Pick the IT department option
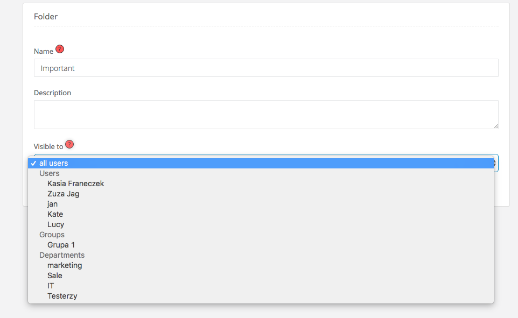Screen dimensions: 518x318 coord(51,286)
